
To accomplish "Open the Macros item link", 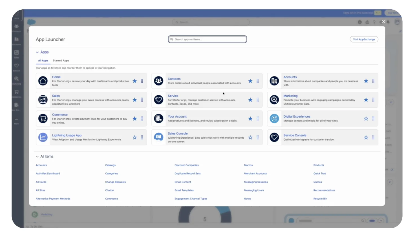I will click(248, 165).
